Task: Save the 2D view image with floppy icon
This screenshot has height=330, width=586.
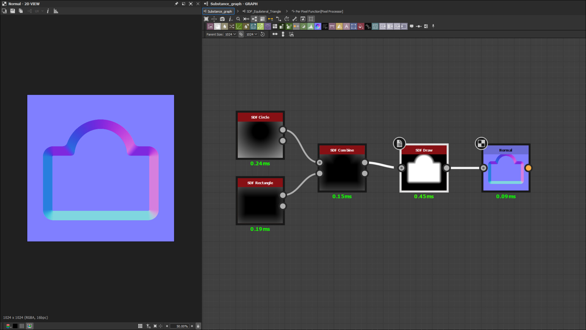Action: pyautogui.click(x=12, y=11)
